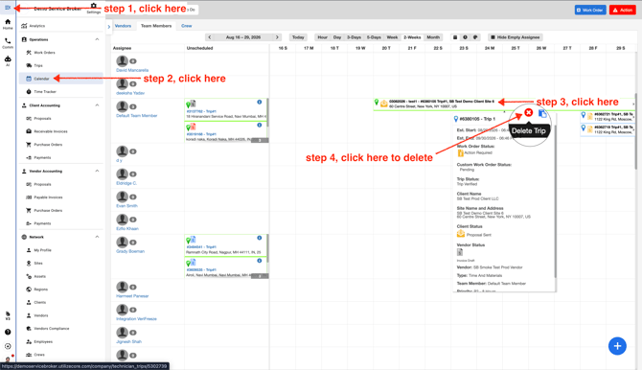Go to next date range arrow
The image size is (642, 370).
[277, 37]
